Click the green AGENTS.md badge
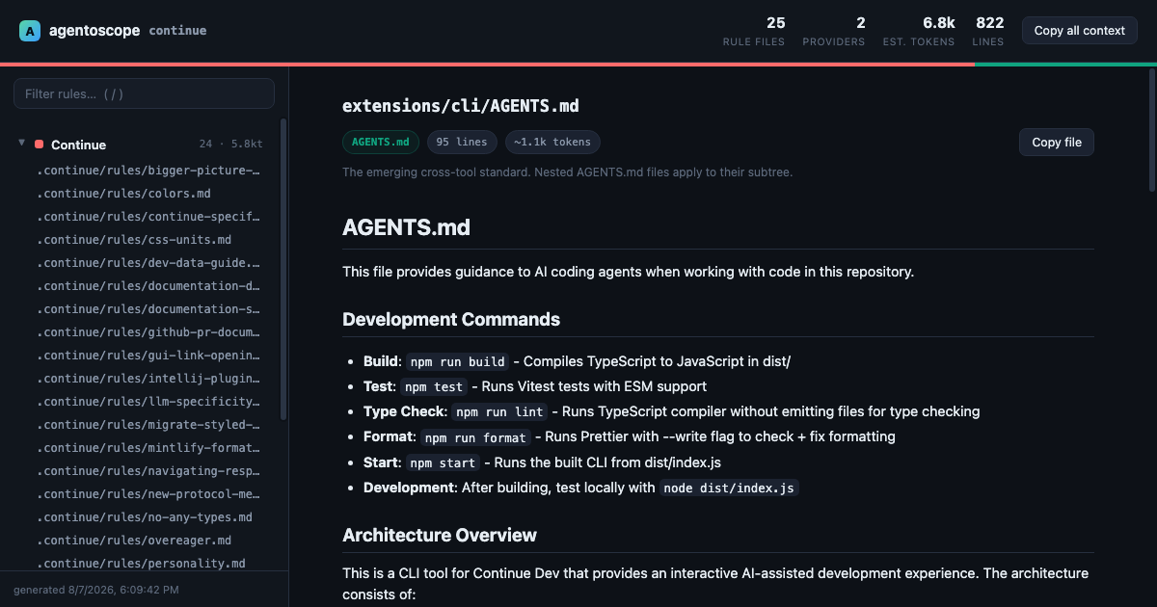Viewport: 1157px width, 607px height. [381, 143]
